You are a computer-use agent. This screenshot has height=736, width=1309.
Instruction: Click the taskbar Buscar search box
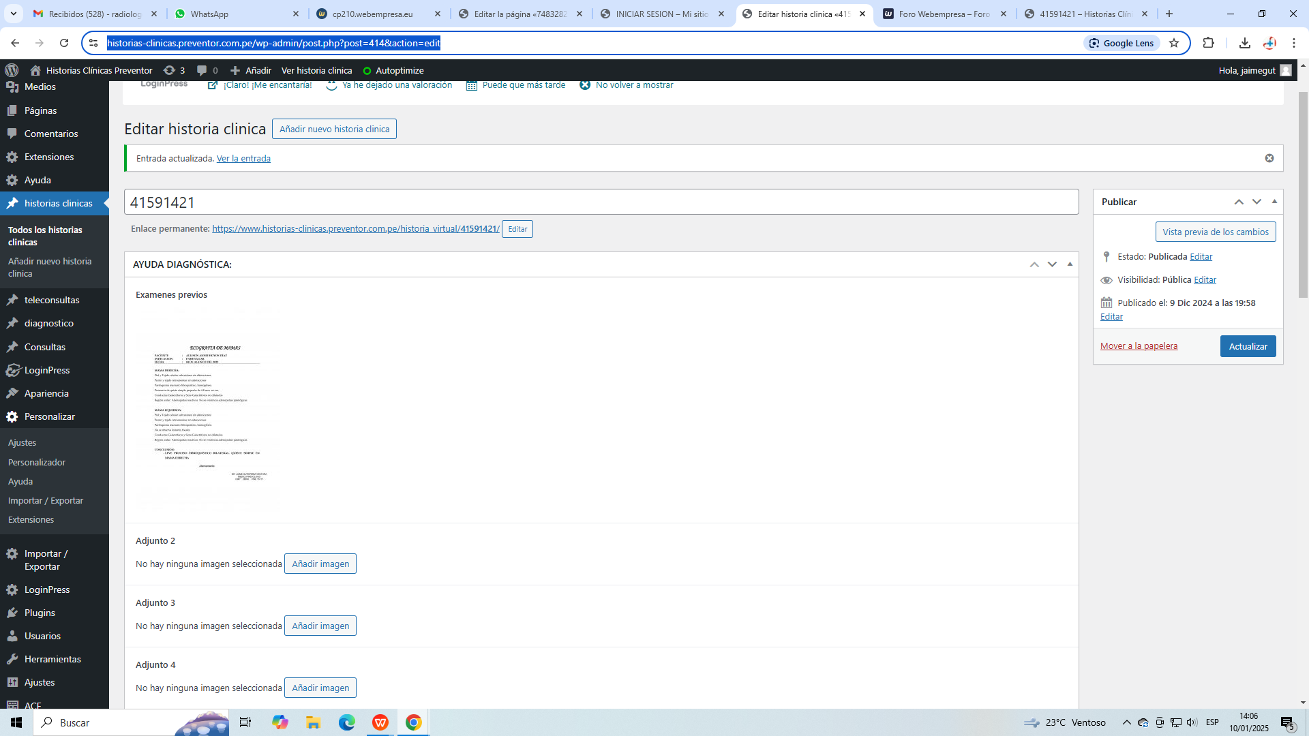131,722
